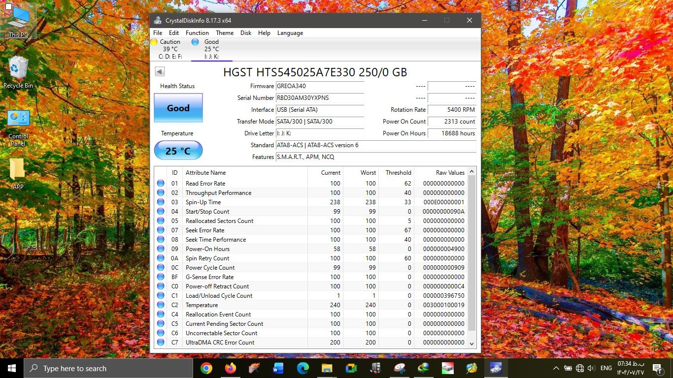The image size is (673, 378).
Task: Click the previous disk arrow button
Action: click(160, 72)
